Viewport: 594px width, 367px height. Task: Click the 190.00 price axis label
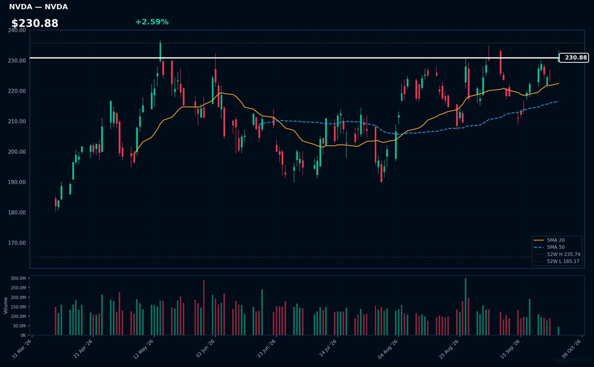pyautogui.click(x=17, y=183)
